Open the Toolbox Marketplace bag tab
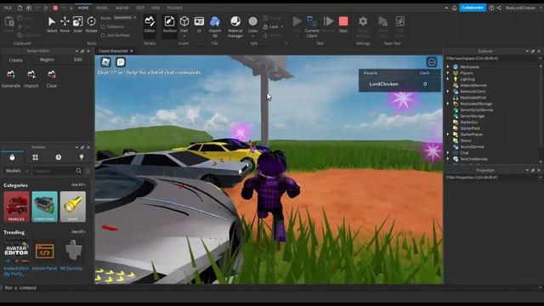 tap(12, 157)
